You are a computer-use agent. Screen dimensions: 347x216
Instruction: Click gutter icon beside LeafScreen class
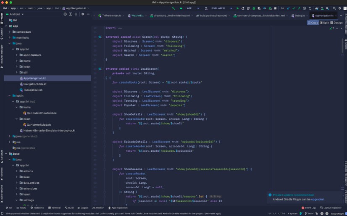[x=100, y=69]
